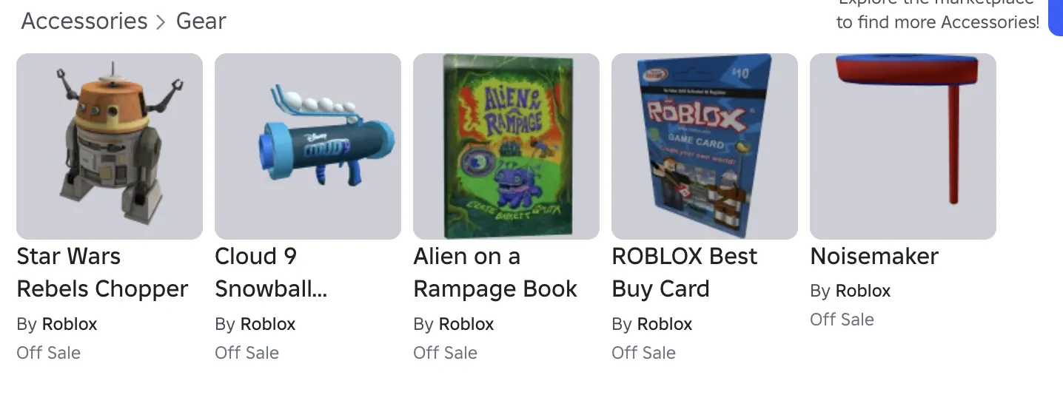Image resolution: width=1063 pixels, height=395 pixels.
Task: View the ROBLOX game card item image
Action: [x=705, y=146]
